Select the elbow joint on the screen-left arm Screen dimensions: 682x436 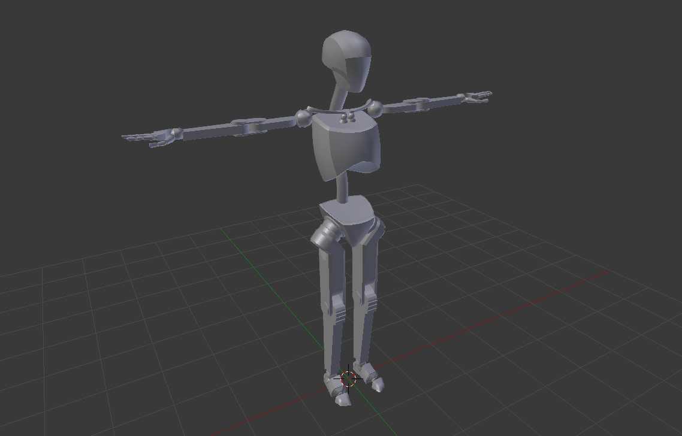click(247, 126)
